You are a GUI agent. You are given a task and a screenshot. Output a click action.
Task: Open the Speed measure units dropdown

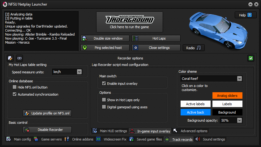click(x=79, y=72)
